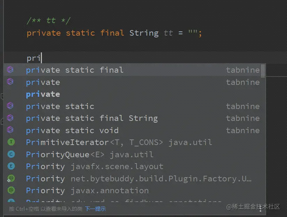The width and height of the screenshot is (287, 217).
Task: Click annotation icon for javax.annotation Priority
Action: click(x=11, y=190)
